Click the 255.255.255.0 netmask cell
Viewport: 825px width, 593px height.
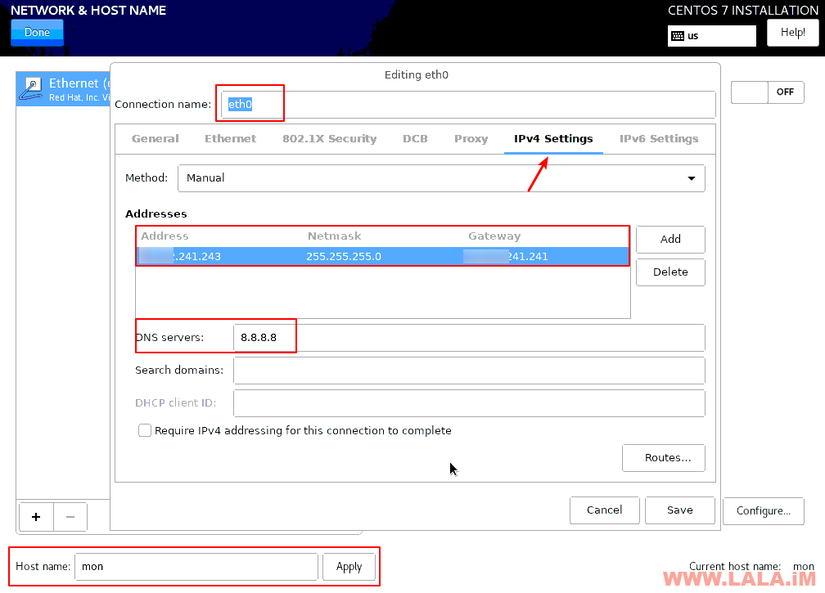(x=344, y=257)
